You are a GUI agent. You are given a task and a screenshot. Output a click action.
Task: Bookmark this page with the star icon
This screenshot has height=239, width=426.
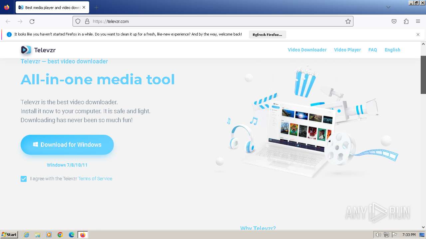[348, 21]
